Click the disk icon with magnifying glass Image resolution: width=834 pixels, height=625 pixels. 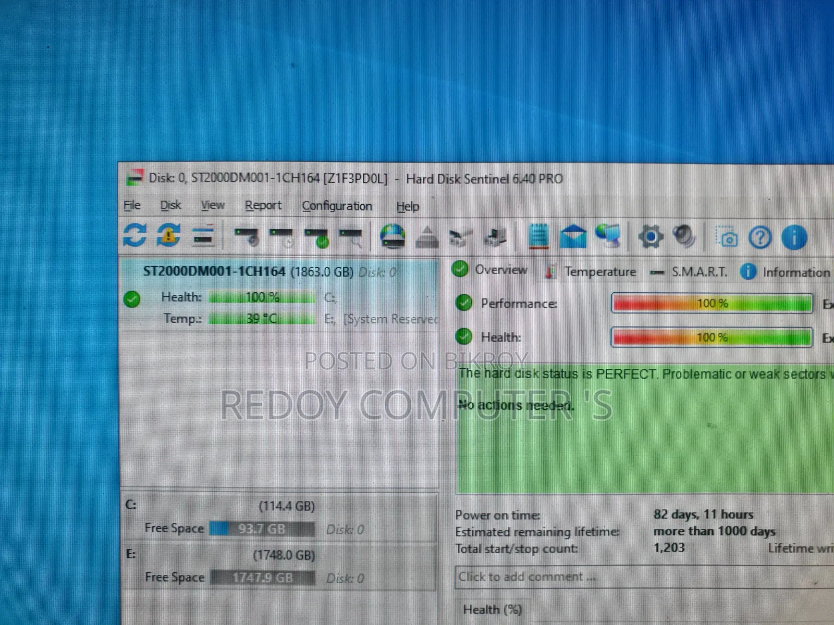point(351,238)
